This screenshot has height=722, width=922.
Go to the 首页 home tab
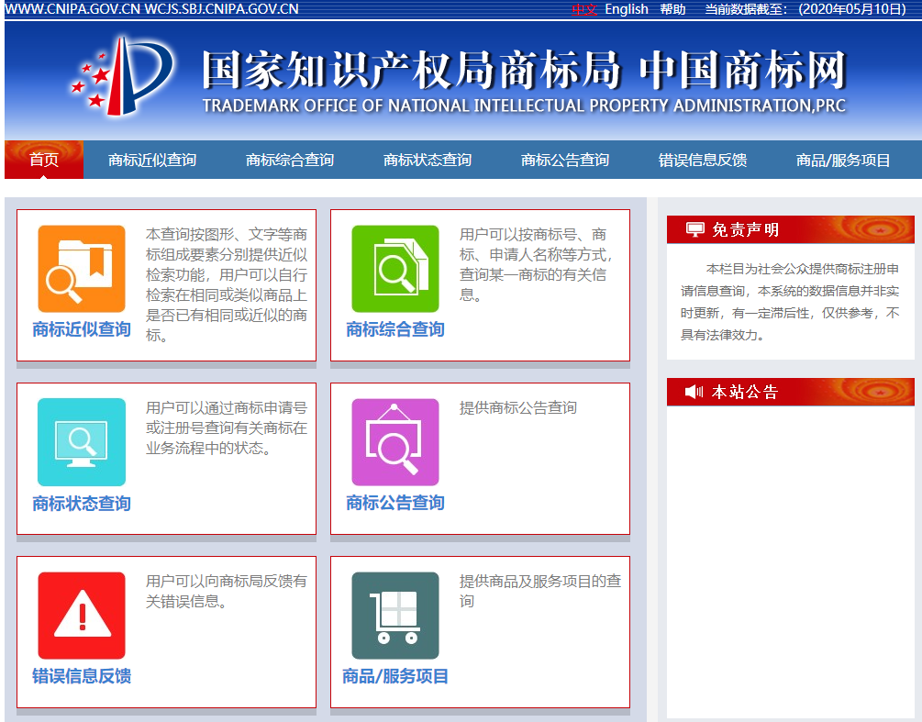pos(44,160)
